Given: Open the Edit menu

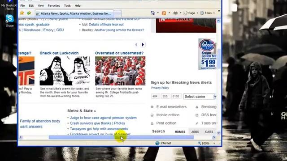Looking at the screenshot, I should pyautogui.click(x=31, y=6).
